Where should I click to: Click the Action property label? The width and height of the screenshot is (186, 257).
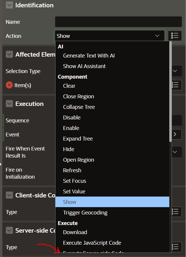point(13,36)
